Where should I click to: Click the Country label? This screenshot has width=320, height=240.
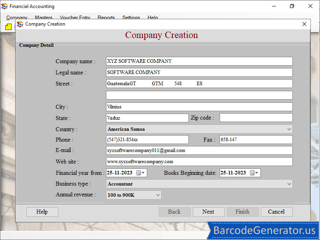(x=66, y=129)
